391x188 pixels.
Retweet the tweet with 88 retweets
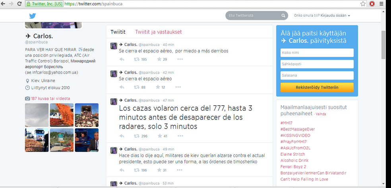point(136,87)
